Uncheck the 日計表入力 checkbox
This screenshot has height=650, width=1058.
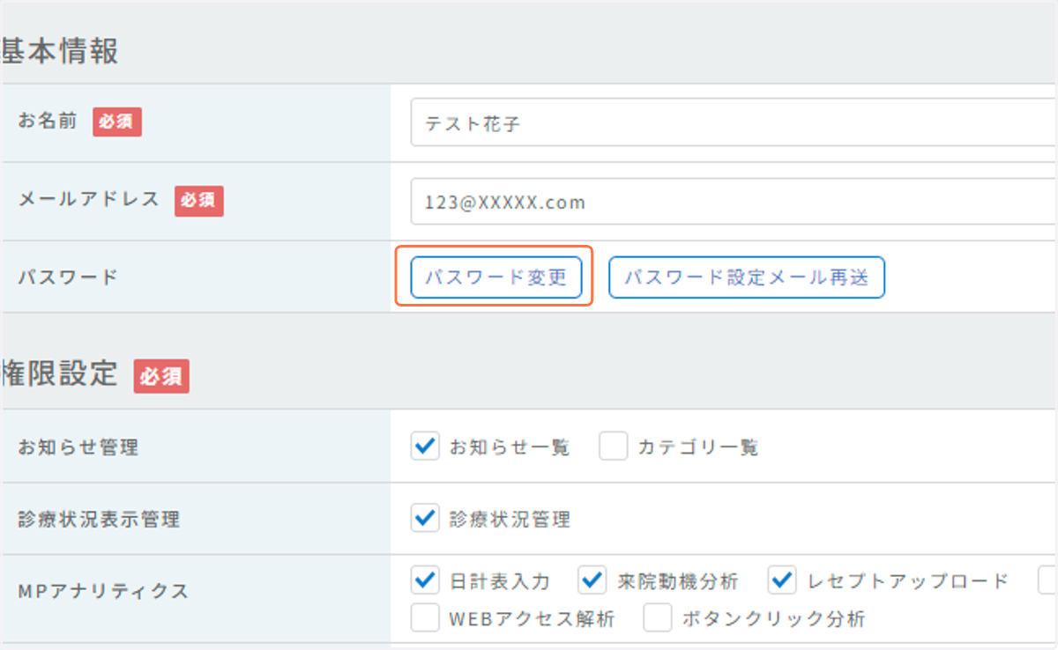pos(425,580)
